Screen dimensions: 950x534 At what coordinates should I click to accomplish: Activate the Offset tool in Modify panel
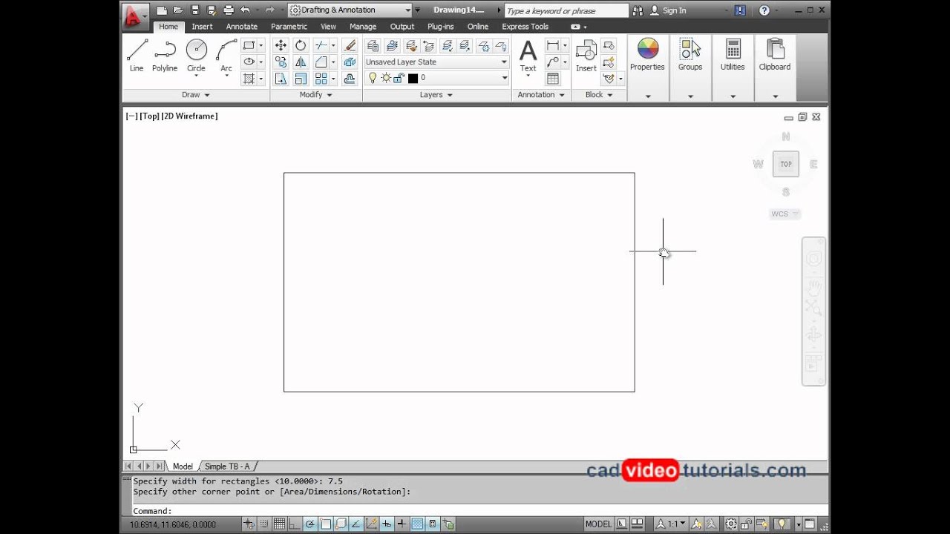click(350, 78)
